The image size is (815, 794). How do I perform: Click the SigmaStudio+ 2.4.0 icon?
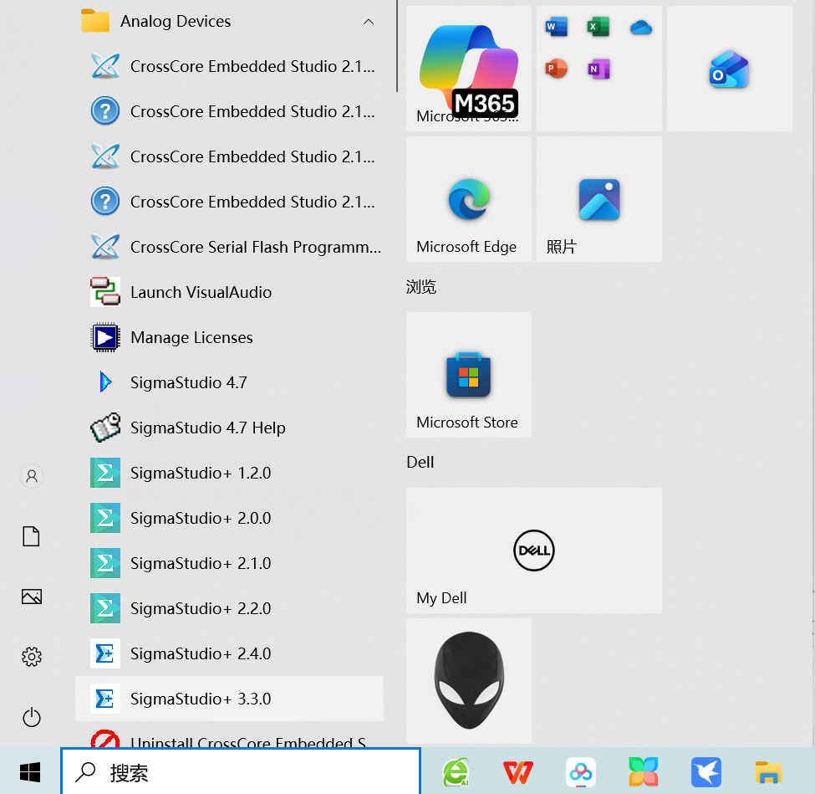[x=105, y=653]
